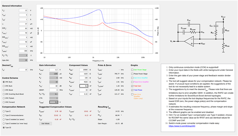The width and height of the screenshot is (238, 136).
Task: Enable Phase Error Amplifier graph
Action: (x=132, y=82)
